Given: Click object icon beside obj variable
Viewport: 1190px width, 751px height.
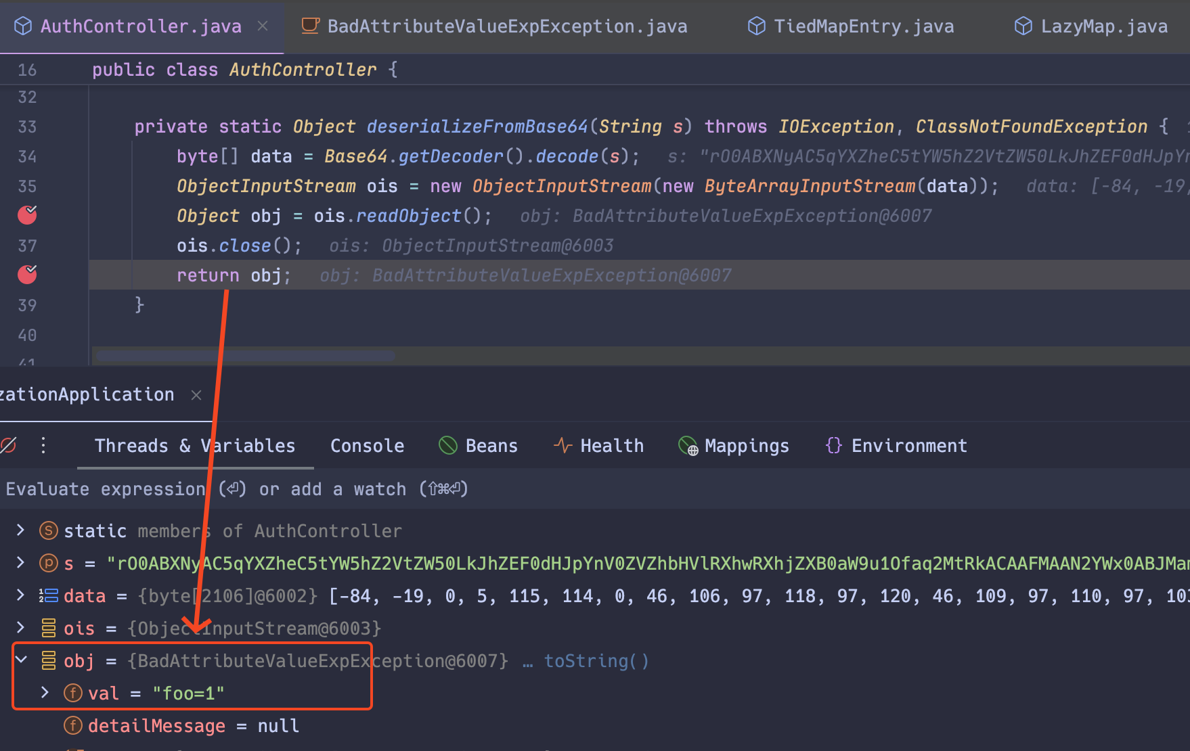Looking at the screenshot, I should click(x=49, y=660).
